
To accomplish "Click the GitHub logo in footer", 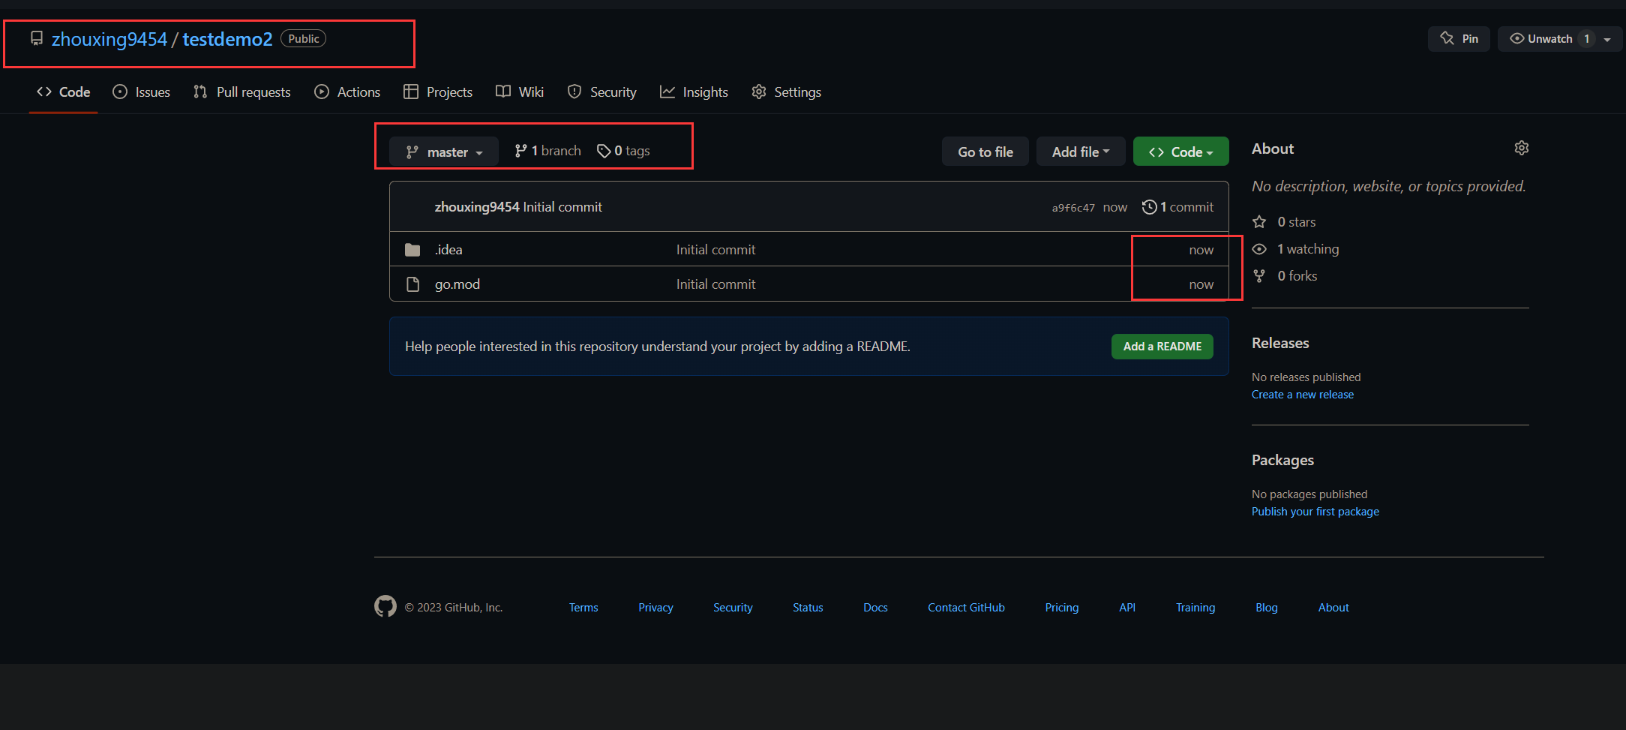I will 385,606.
